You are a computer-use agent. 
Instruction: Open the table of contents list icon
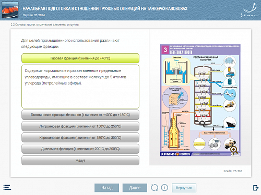tap(7, 187)
